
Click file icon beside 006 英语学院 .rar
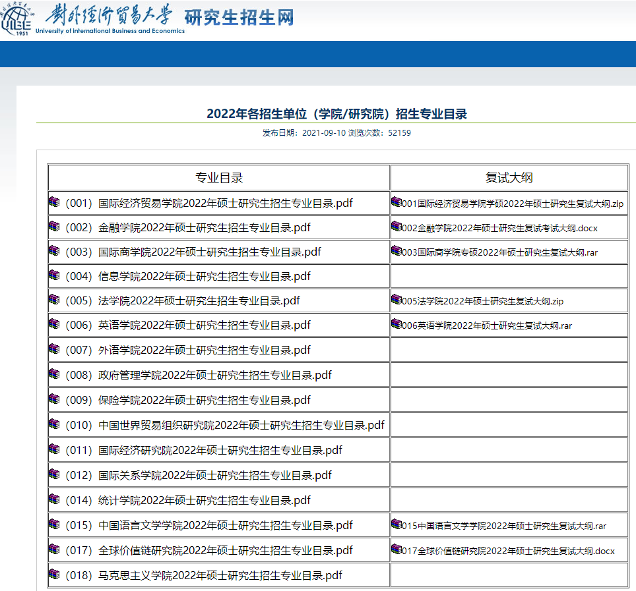tap(397, 324)
